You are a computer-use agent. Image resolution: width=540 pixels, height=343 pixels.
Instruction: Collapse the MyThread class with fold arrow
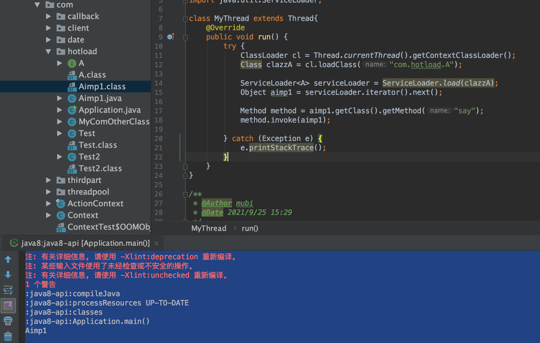tap(185, 18)
